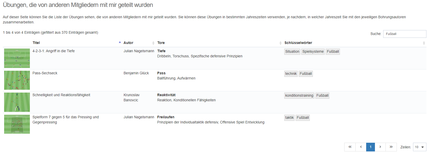Open the Pass-Sechseck exercise thumbnail
Viewport: 429px width, 153px height.
pos(17,80)
